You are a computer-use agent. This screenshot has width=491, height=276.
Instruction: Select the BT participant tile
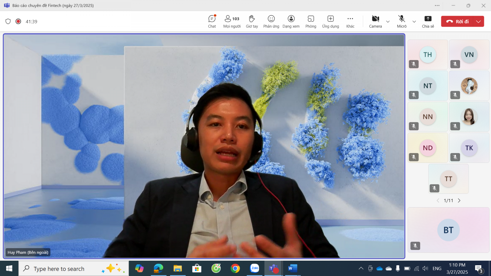tap(448, 230)
